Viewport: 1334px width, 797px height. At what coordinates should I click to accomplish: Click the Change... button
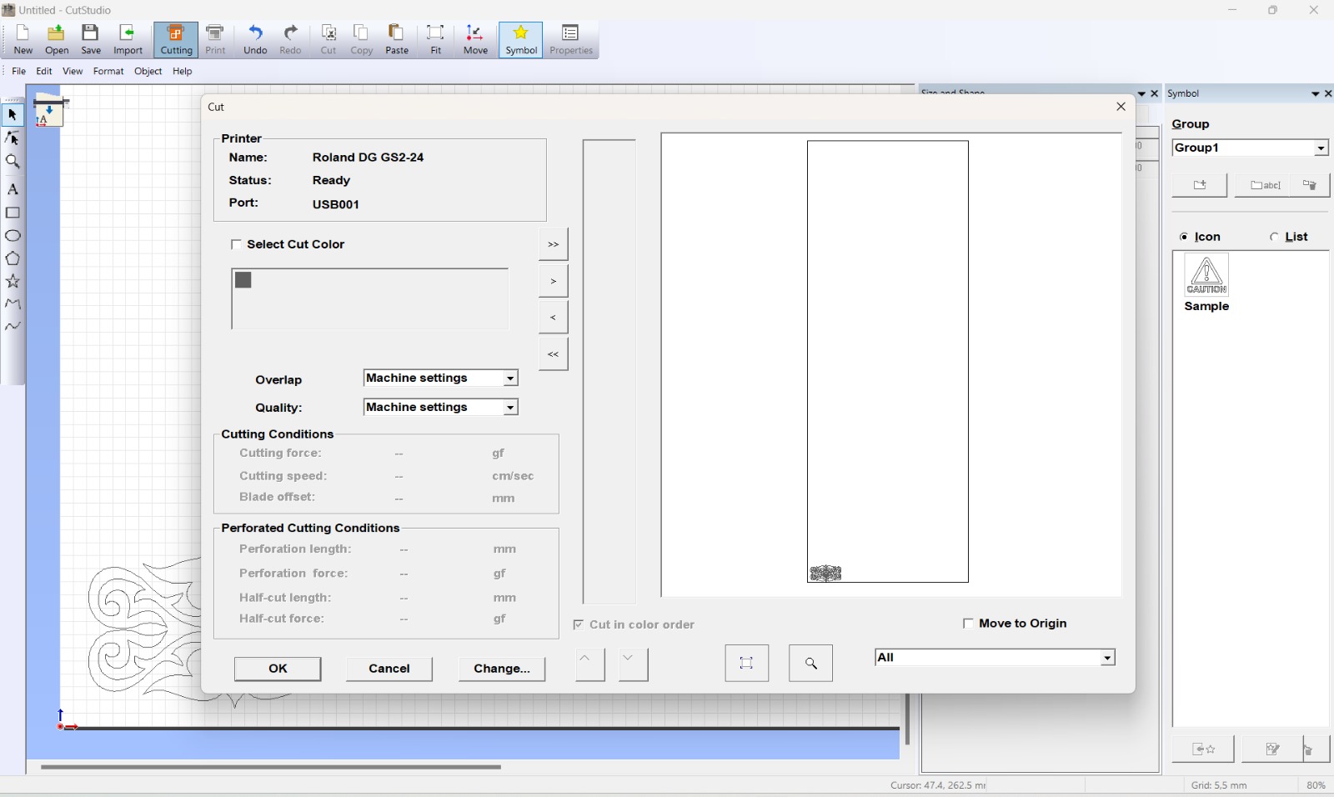coord(502,669)
